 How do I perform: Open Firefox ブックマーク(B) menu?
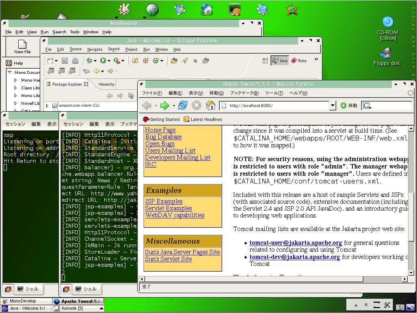pos(244,93)
